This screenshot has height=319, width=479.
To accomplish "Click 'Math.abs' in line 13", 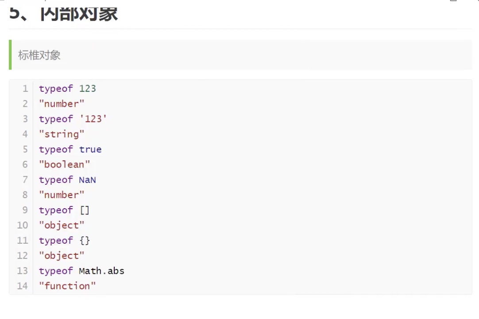I will point(101,271).
